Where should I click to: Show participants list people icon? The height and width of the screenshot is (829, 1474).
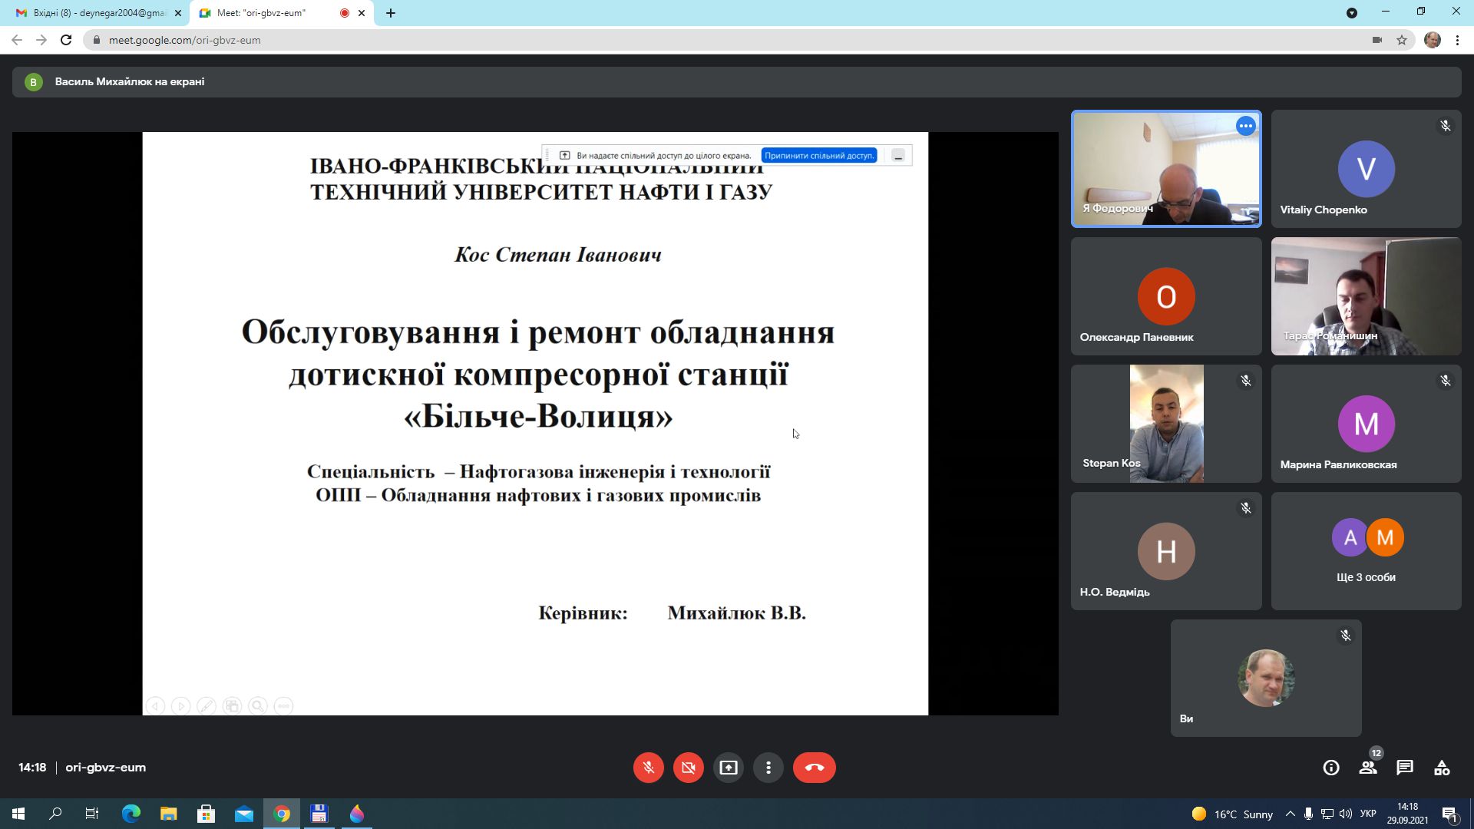click(x=1367, y=768)
